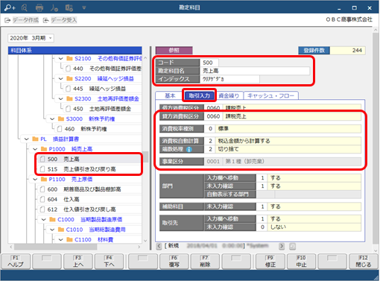Click the F7 削除 function key
380x281 pixels.
point(205,261)
